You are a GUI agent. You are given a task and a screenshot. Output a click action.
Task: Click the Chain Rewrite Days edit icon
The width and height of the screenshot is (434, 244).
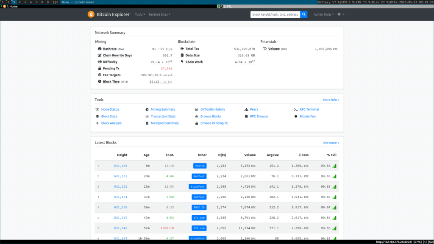pos(100,55)
